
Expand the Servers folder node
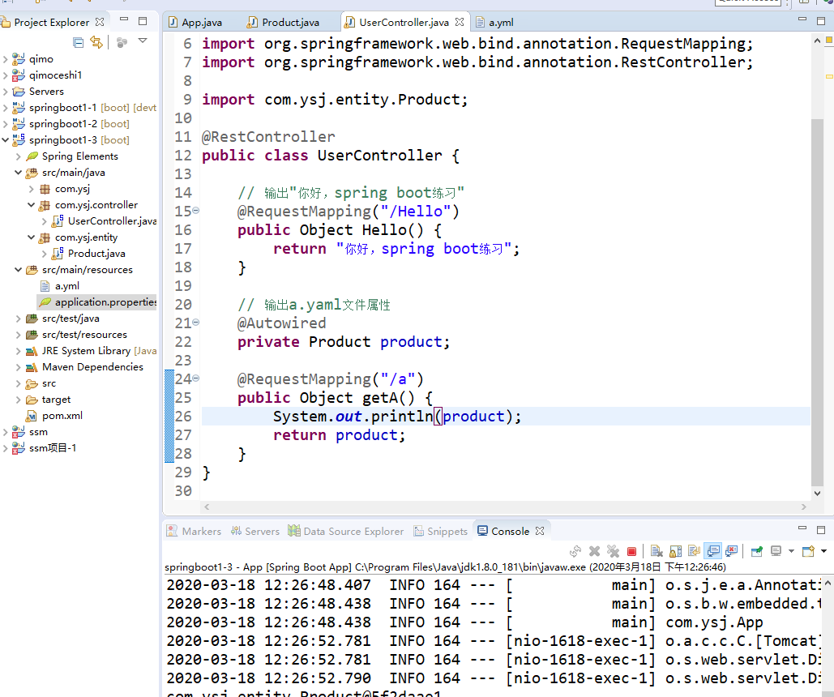tap(6, 92)
